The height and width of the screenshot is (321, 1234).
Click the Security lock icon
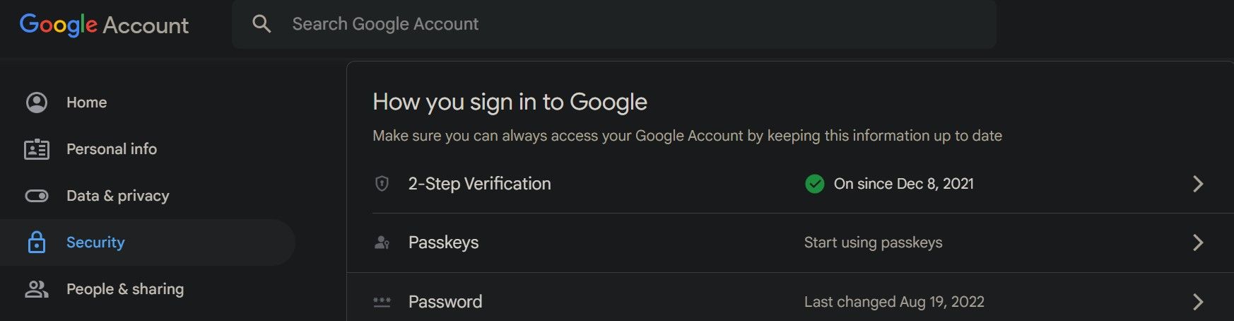[37, 243]
